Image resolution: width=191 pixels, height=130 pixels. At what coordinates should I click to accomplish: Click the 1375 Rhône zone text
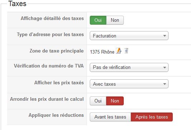click(102, 52)
